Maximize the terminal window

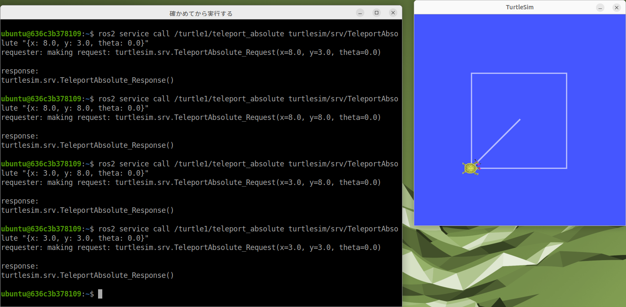coord(377,13)
